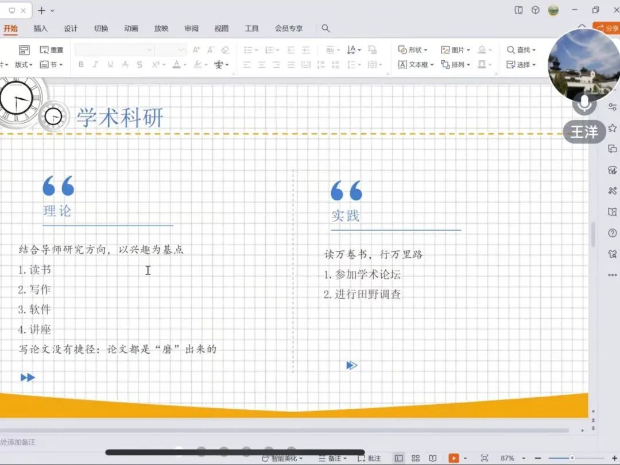Click the Italic formatting icon
This screenshot has width=620, height=465.
pos(95,65)
